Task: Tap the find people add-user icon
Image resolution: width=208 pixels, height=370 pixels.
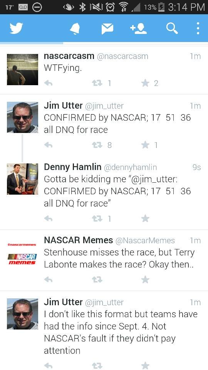Action: pos(138,29)
